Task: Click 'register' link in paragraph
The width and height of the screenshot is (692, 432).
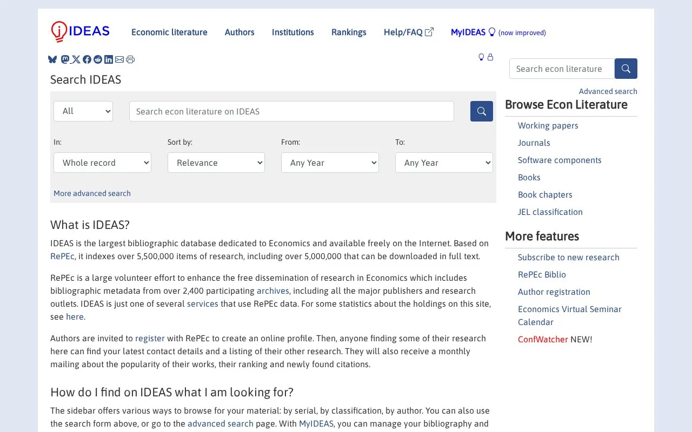Action: click(150, 338)
